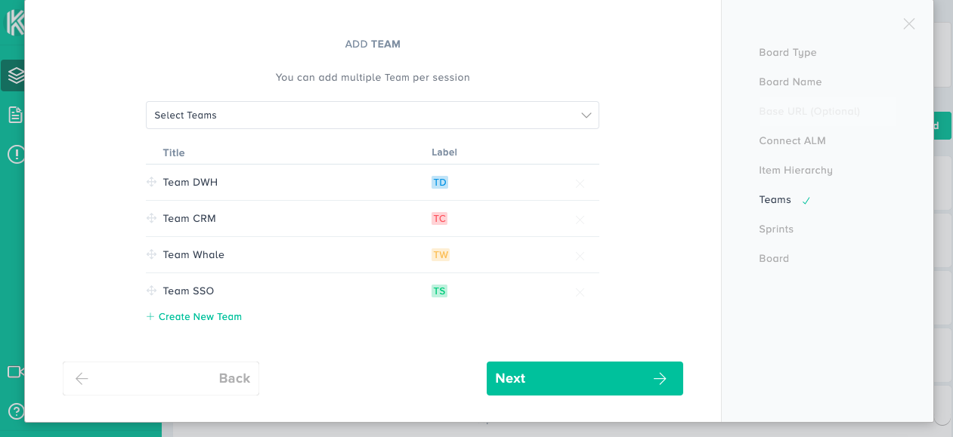
Task: Remove Team CRM with its X icon
Action: [580, 220]
